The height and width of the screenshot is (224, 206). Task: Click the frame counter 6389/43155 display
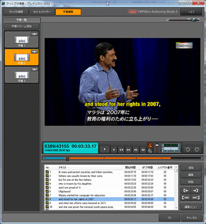click(x=57, y=146)
